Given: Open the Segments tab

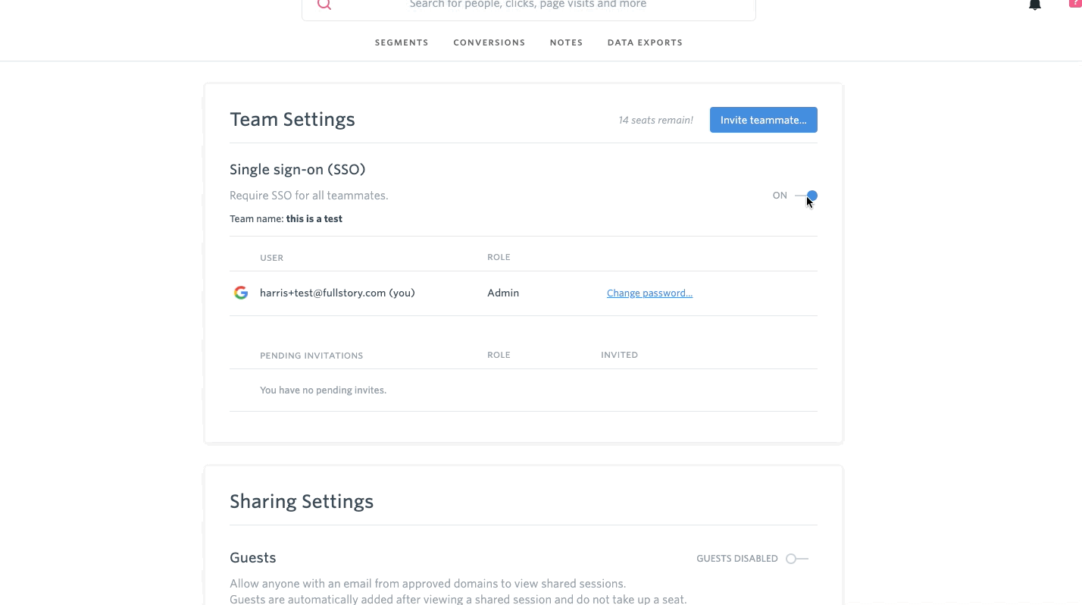Looking at the screenshot, I should pos(402,42).
